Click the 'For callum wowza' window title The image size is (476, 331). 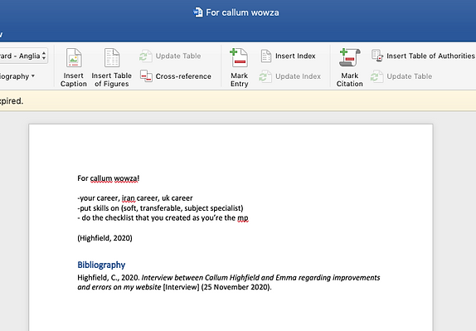click(242, 12)
